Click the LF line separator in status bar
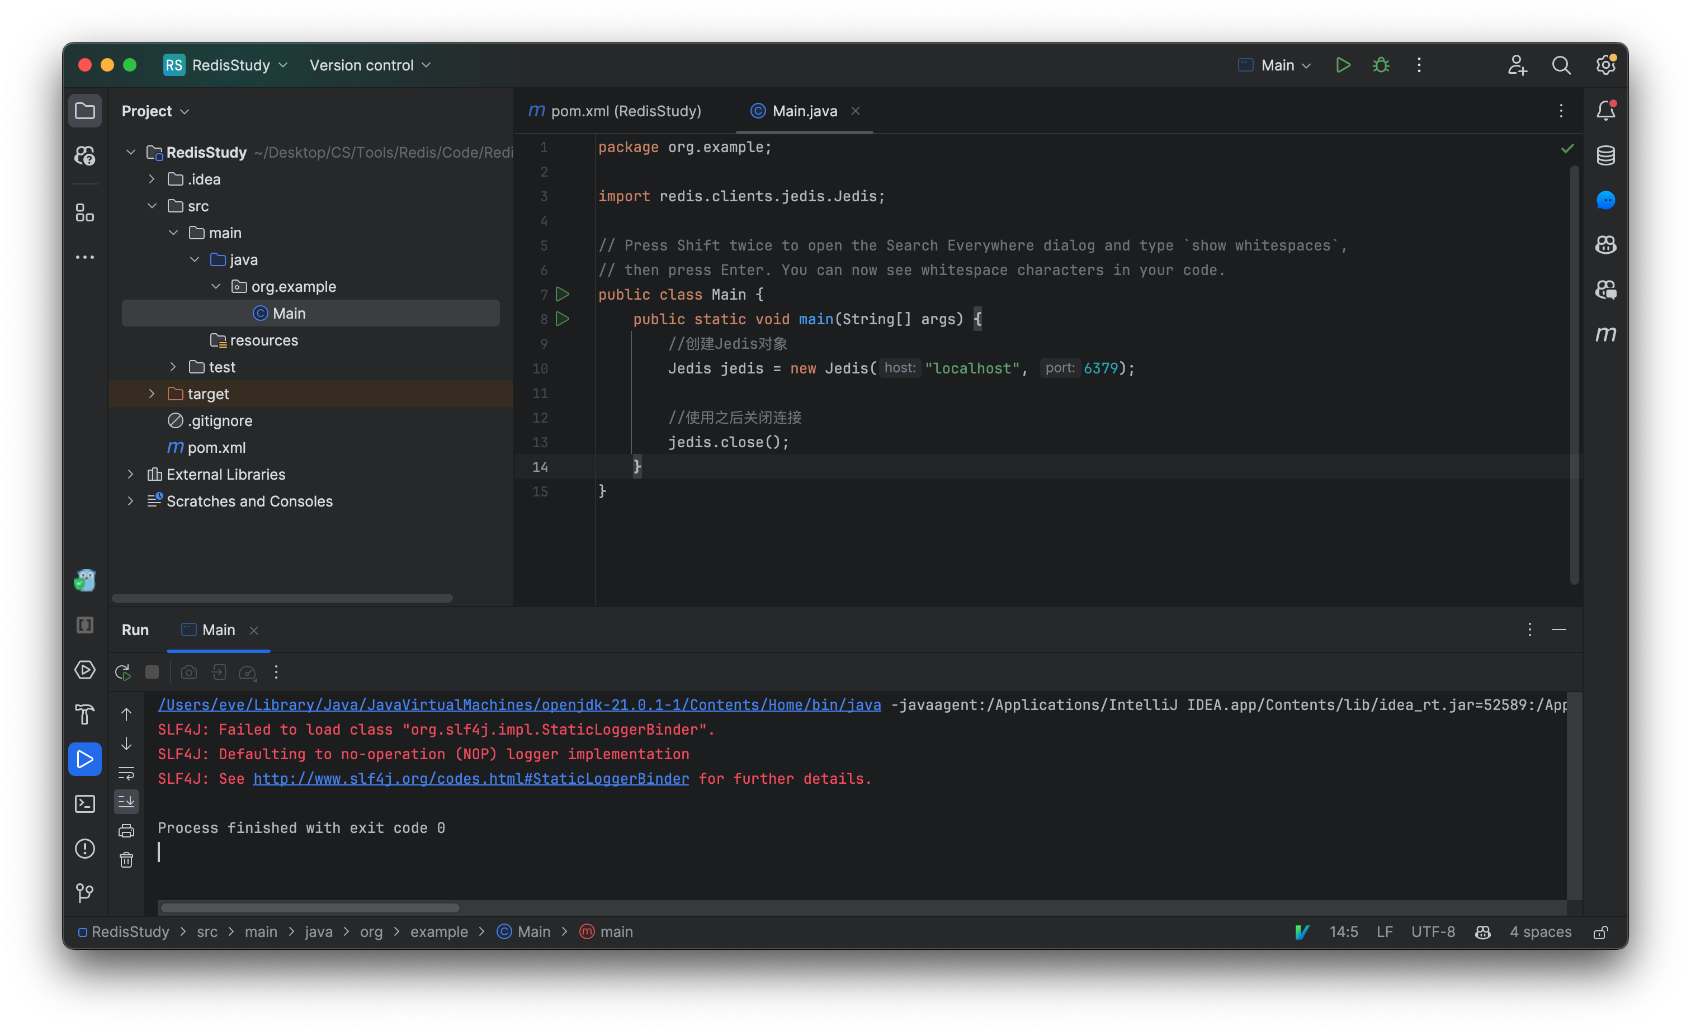 [1384, 932]
